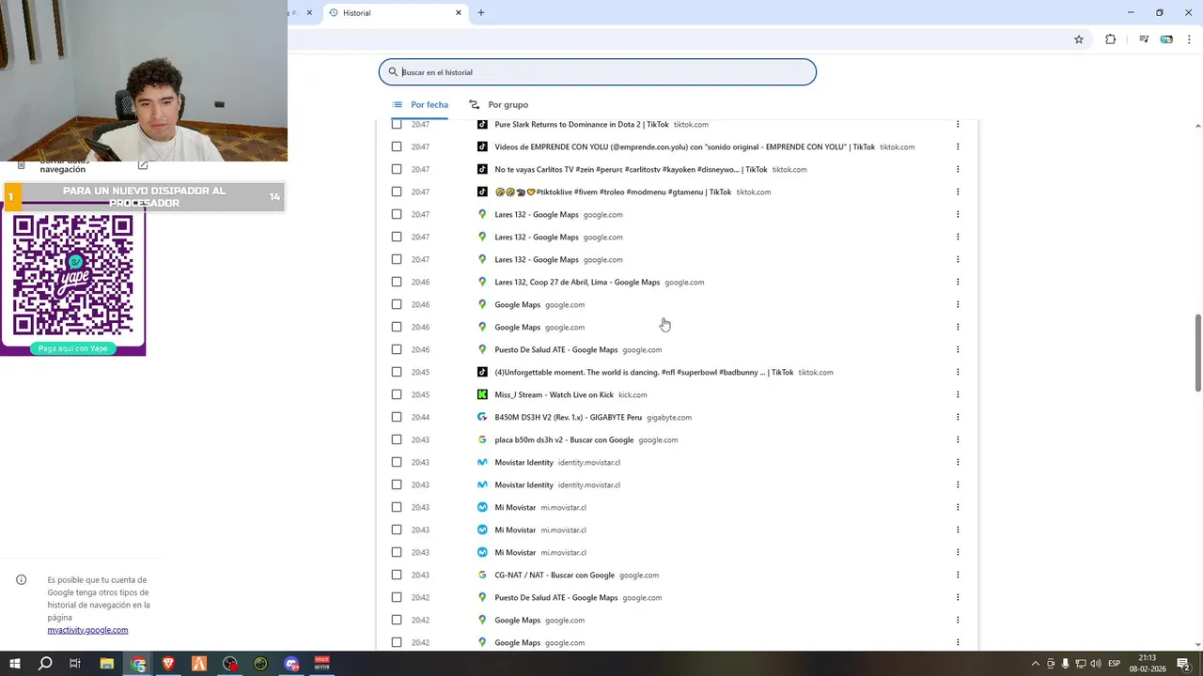Open Task View on the taskbar

coord(75,664)
